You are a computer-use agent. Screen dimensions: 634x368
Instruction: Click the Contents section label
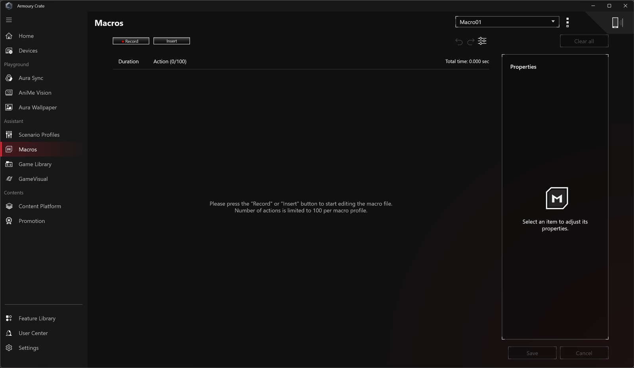pyautogui.click(x=13, y=193)
